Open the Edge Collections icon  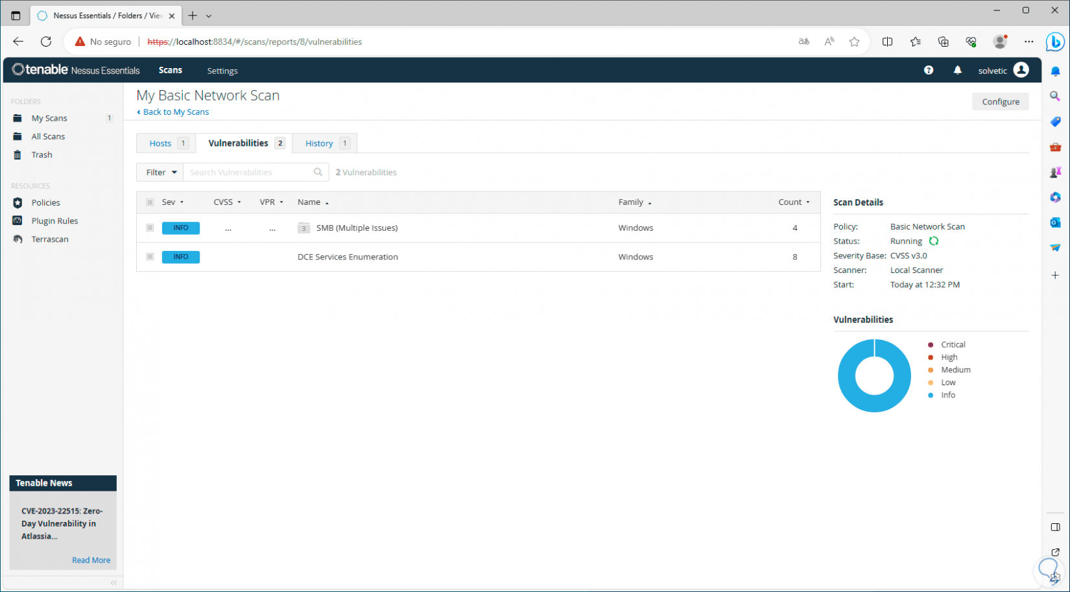(x=944, y=41)
